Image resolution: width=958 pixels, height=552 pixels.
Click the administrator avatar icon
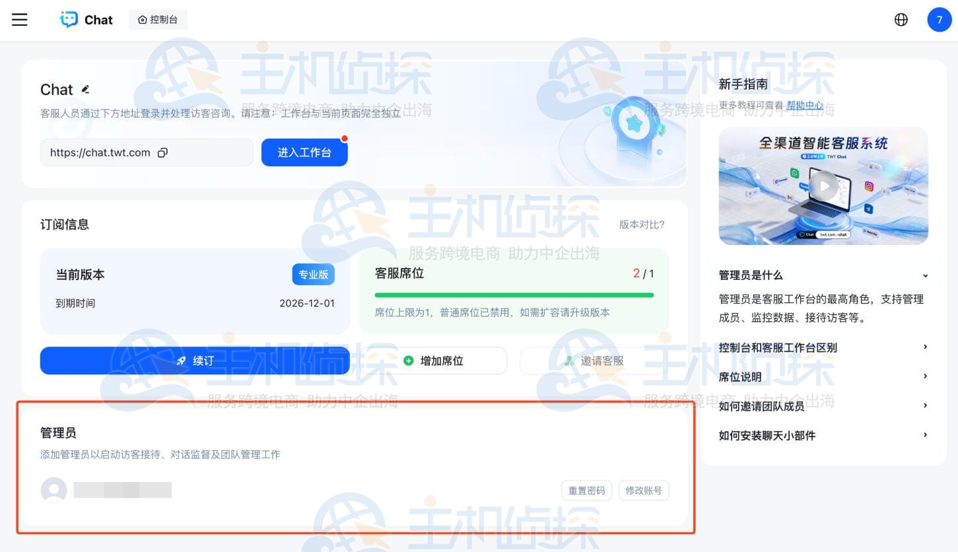pos(54,491)
